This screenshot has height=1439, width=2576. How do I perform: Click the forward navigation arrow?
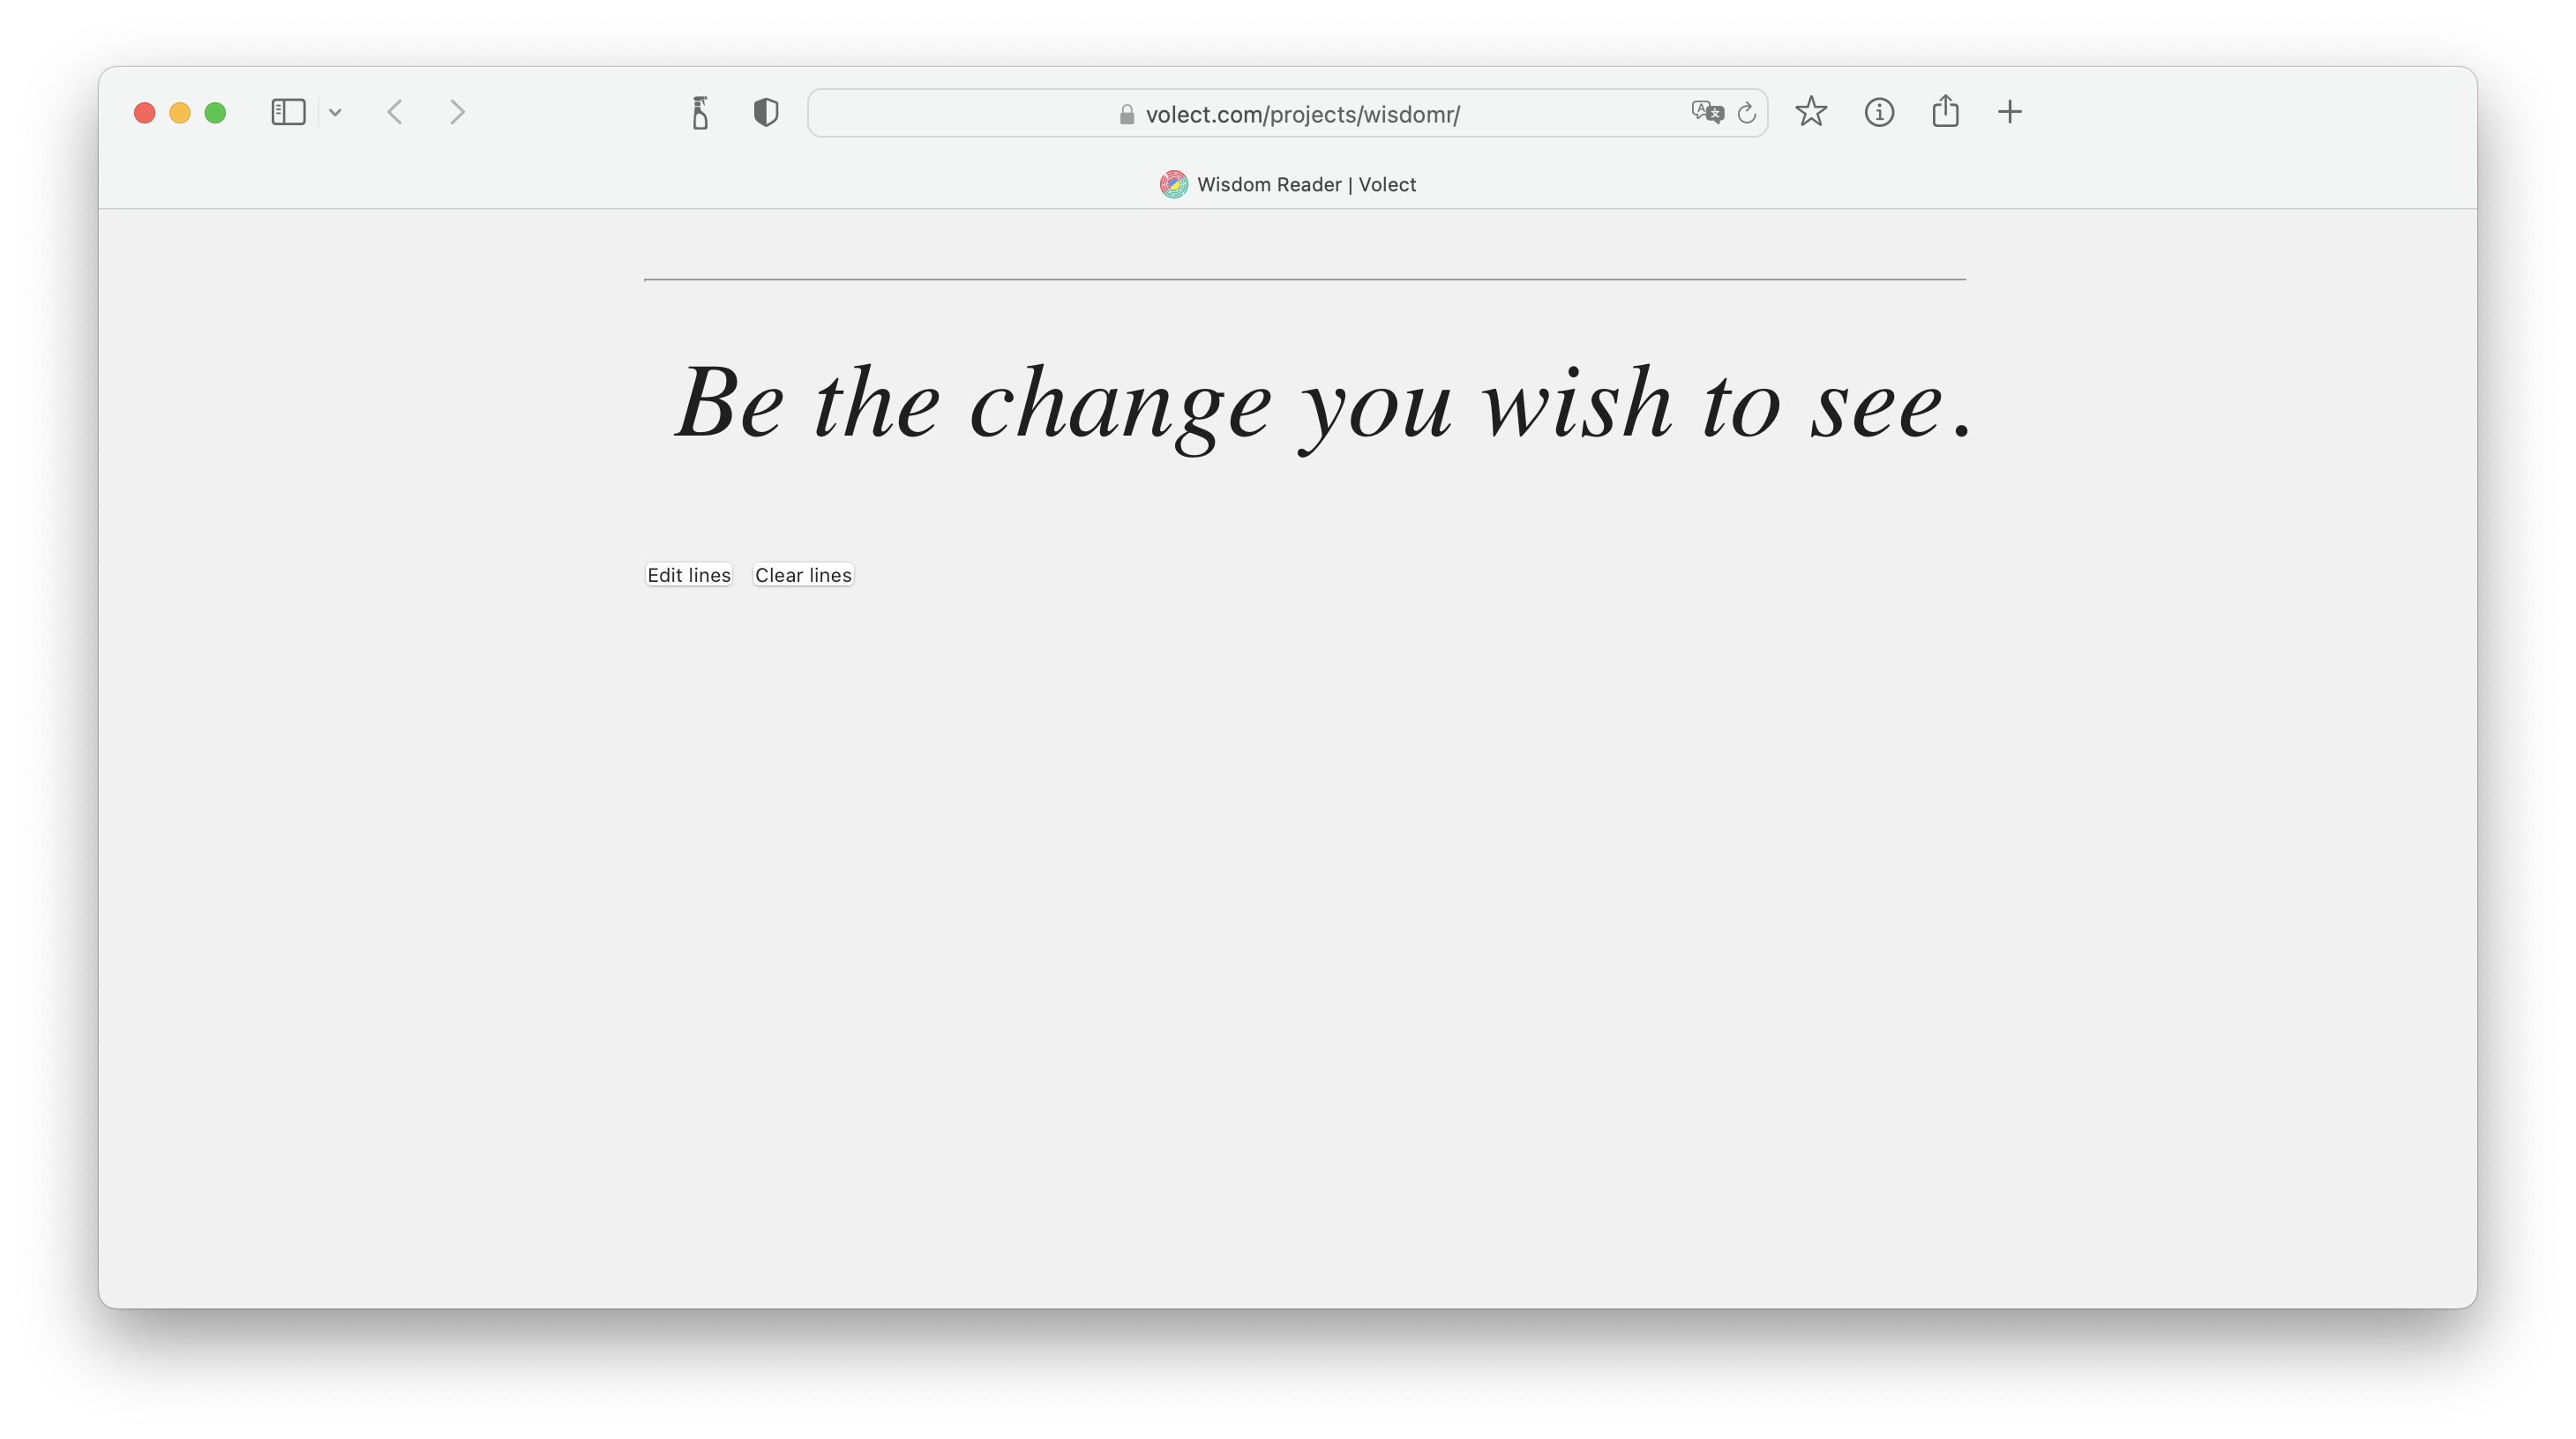(x=456, y=111)
